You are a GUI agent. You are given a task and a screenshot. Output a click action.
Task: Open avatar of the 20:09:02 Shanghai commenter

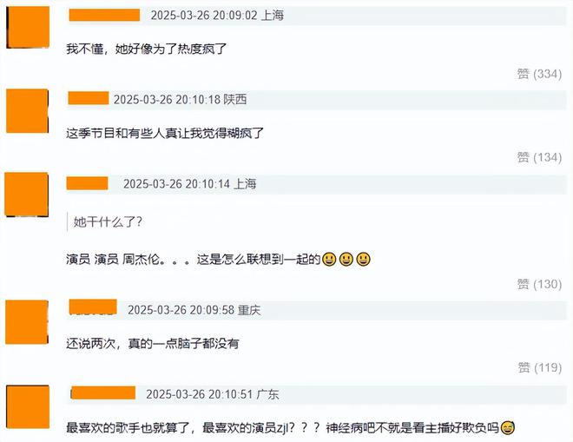pyautogui.click(x=28, y=27)
